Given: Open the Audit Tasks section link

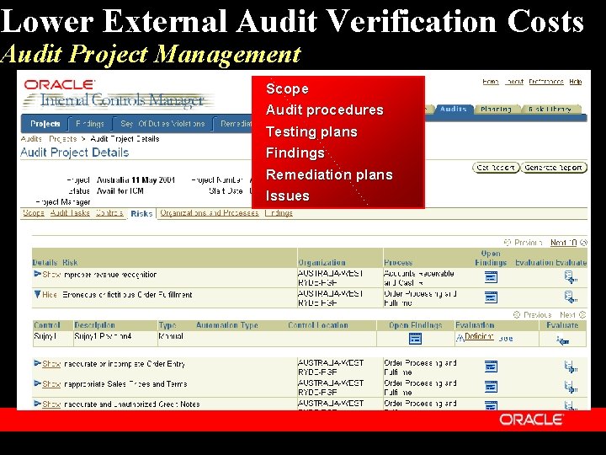Looking at the screenshot, I should click(70, 213).
